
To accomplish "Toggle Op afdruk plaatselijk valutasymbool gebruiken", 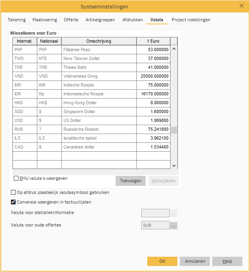I will 14,192.
